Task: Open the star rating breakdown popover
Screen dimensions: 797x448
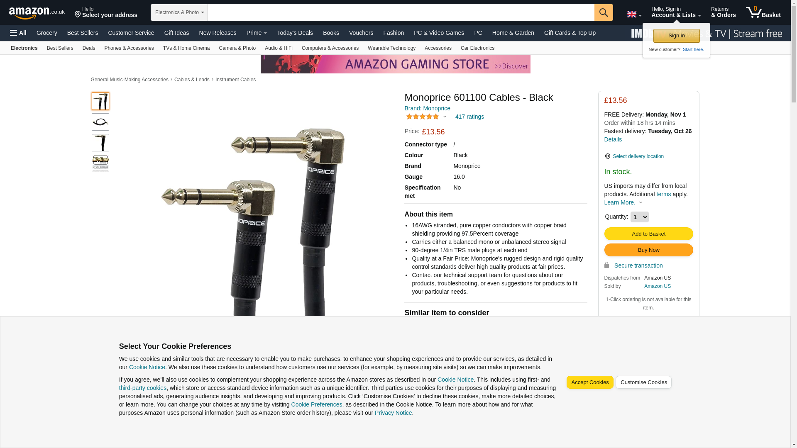Action: 426,117
